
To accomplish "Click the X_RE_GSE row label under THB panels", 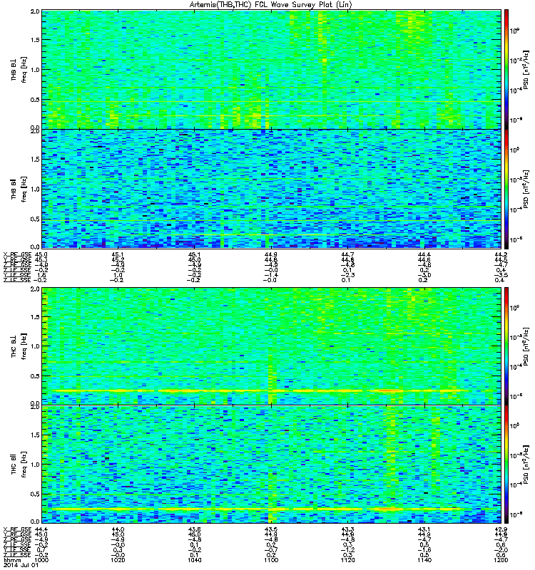I will (x=17, y=254).
